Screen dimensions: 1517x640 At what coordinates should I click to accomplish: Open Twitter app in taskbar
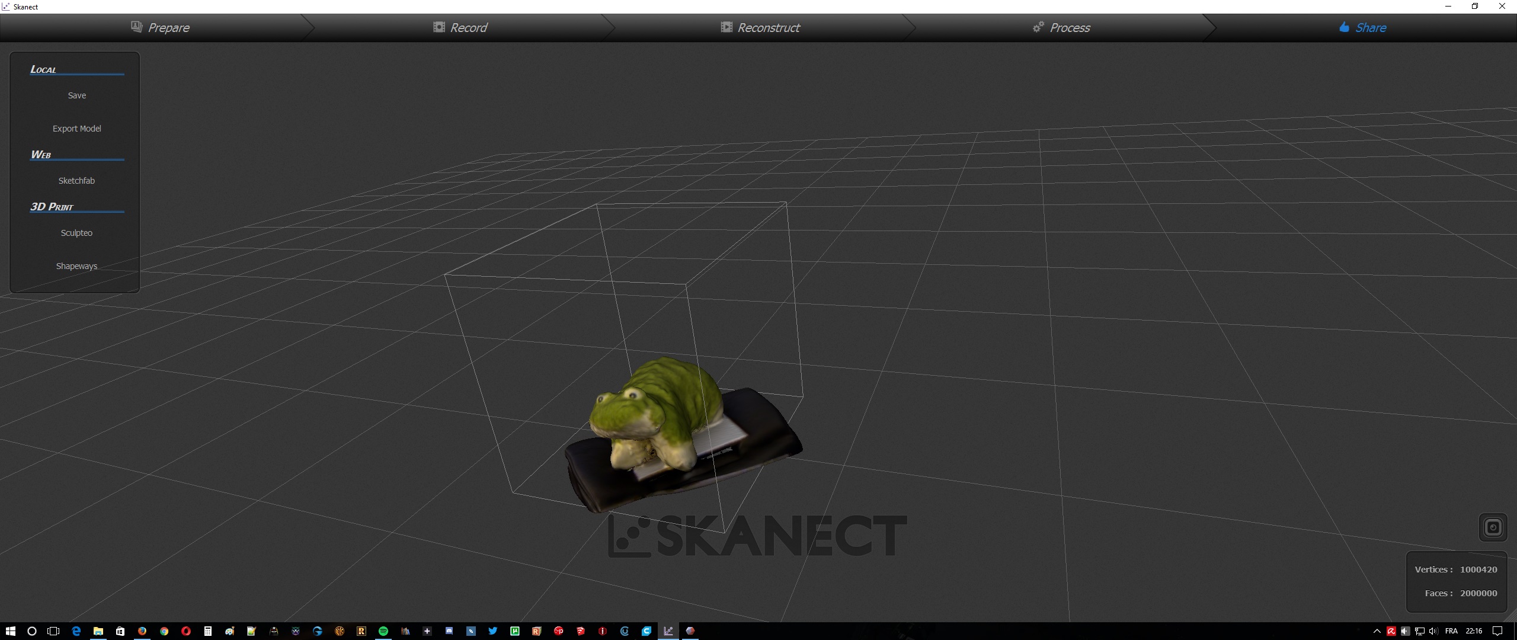[492, 631]
